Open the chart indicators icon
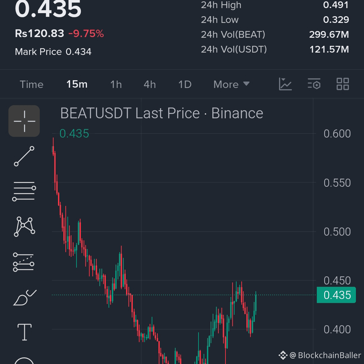The width and height of the screenshot is (364, 364). pos(285,84)
